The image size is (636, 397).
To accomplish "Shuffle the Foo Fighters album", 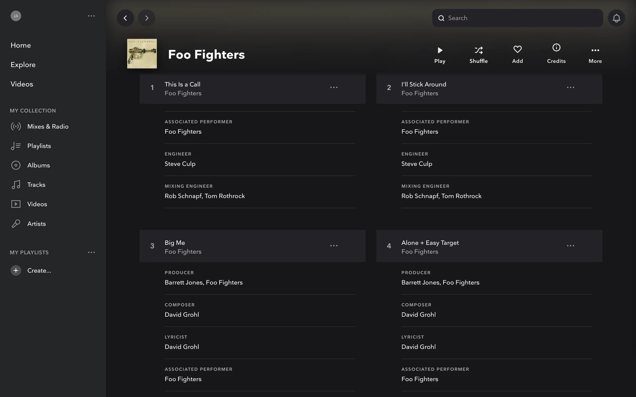I will tap(478, 54).
